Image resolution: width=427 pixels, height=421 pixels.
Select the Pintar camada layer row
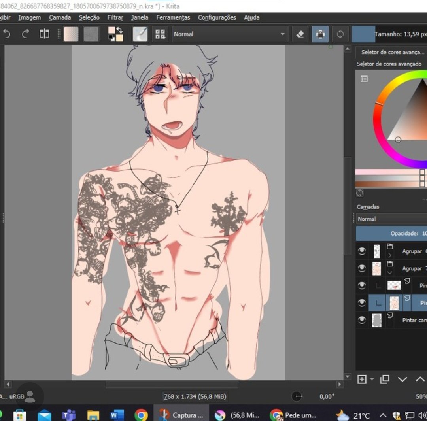point(391,320)
